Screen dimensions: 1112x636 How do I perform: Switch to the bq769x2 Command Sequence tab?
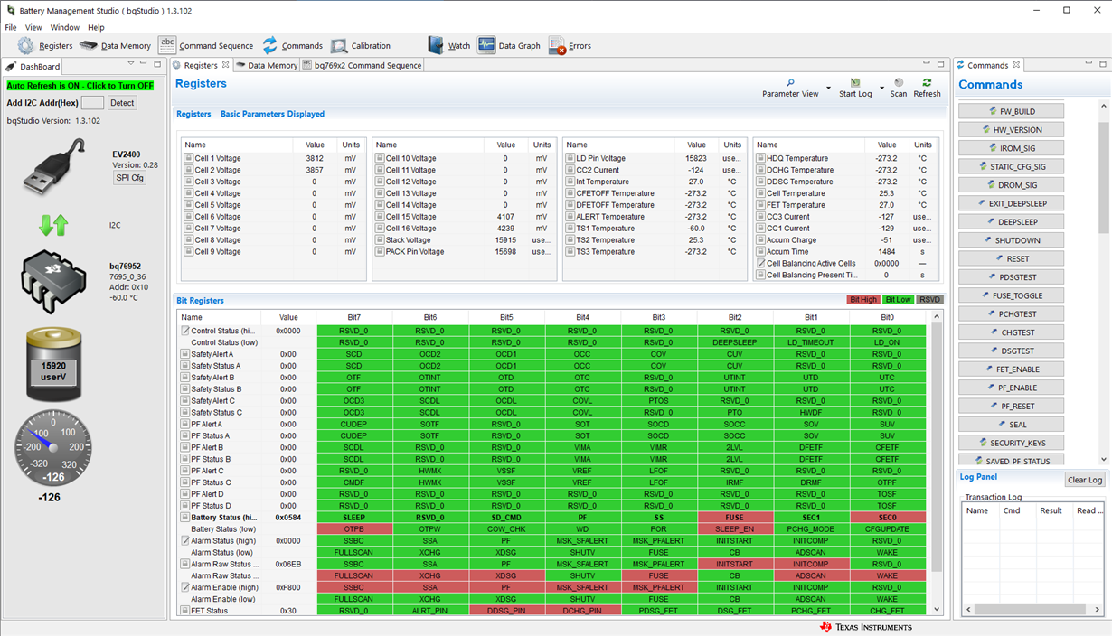click(x=363, y=66)
